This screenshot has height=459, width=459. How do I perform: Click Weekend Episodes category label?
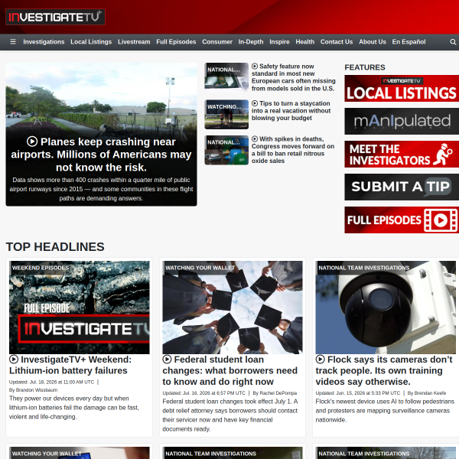(41, 268)
